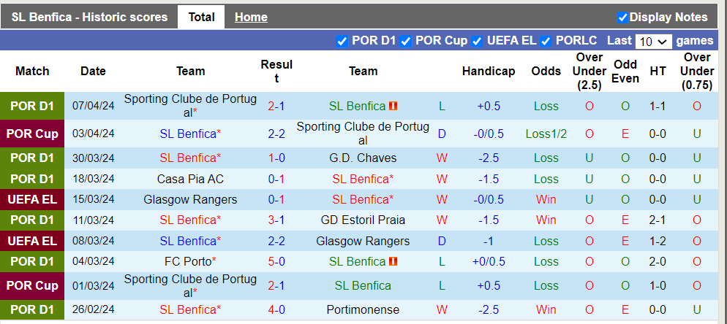This screenshot has width=727, height=324.
Task: Click the 4-0 score versus Portimonense
Action: tap(276, 309)
